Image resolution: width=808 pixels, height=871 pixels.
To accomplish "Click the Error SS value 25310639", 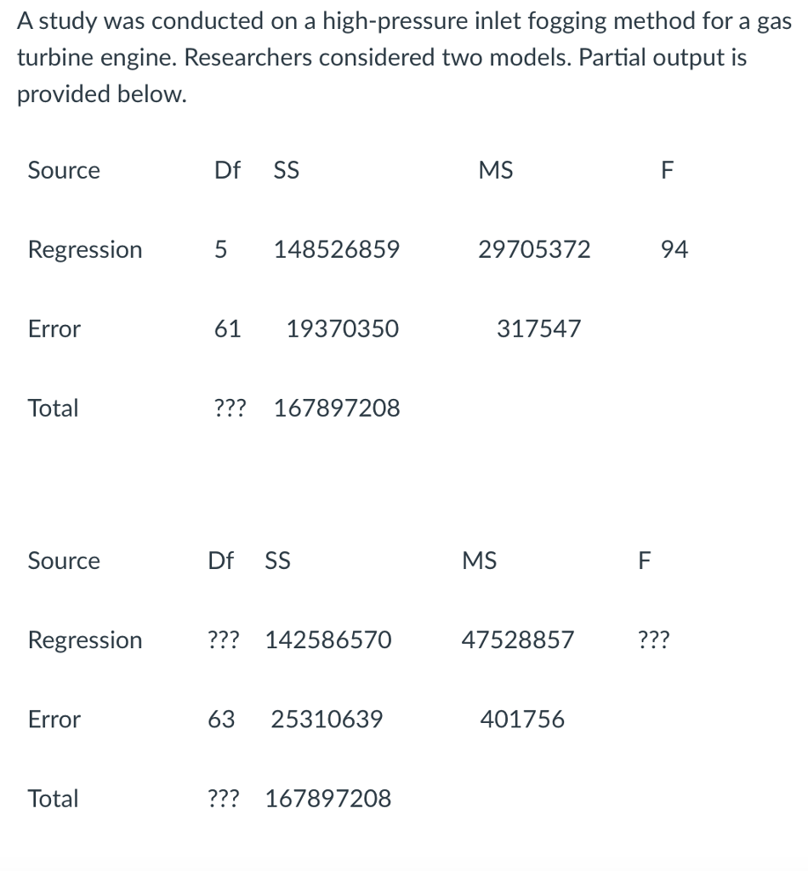I will pyautogui.click(x=327, y=720).
